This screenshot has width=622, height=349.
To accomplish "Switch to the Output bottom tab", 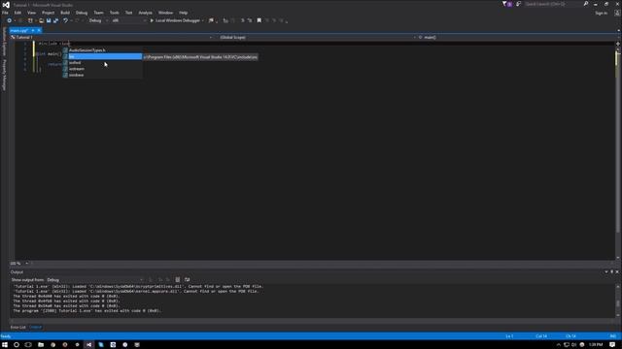I will click(x=35, y=328).
